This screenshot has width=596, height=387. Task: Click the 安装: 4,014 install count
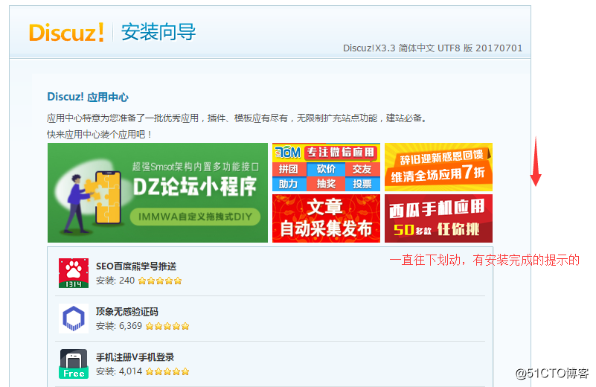pos(119,371)
